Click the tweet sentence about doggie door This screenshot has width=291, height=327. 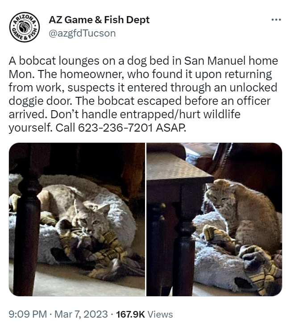click(x=143, y=87)
